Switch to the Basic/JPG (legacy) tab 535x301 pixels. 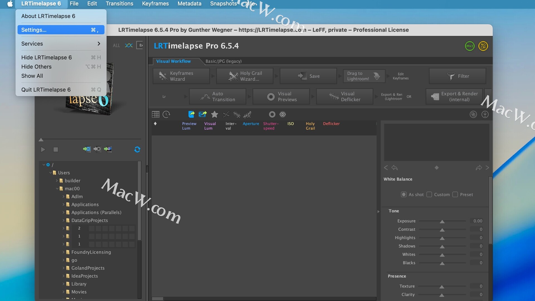pyautogui.click(x=223, y=61)
